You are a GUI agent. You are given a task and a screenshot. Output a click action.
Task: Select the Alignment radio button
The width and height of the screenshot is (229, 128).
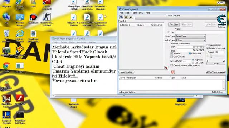point(193,60)
